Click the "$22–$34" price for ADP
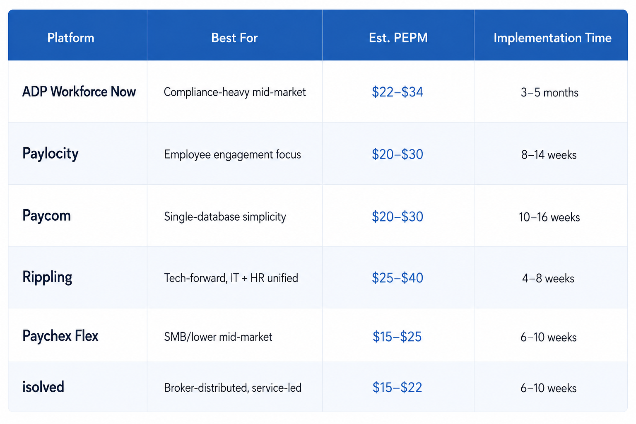636x424 pixels. click(397, 92)
